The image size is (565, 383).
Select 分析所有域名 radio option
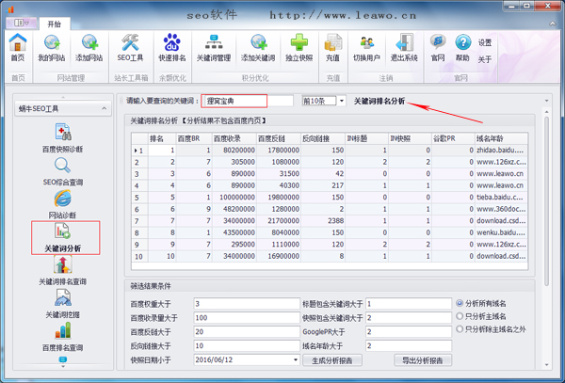pos(481,303)
